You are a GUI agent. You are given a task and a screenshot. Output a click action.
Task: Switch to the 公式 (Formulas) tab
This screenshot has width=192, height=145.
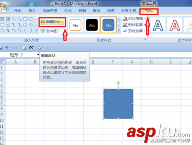pos(68,10)
